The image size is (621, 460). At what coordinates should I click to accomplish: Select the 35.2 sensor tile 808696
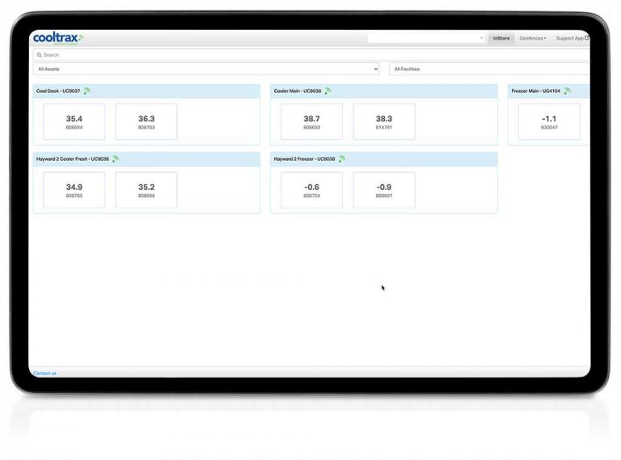click(146, 190)
